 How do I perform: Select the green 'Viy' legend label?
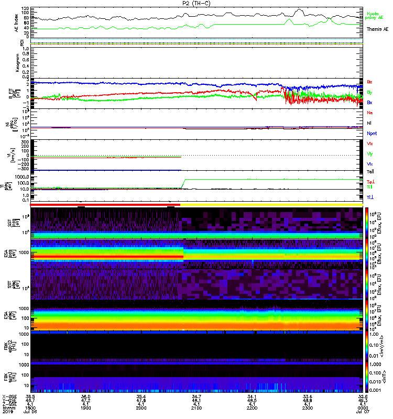tap(370, 154)
